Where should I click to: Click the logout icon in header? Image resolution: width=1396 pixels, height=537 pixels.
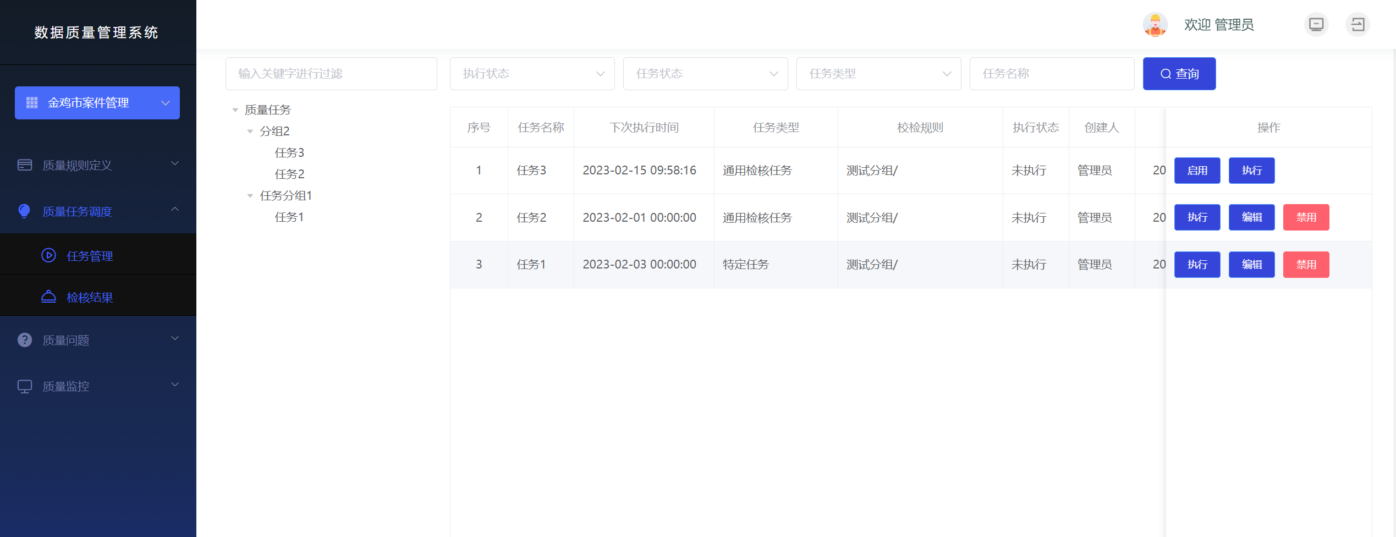pyautogui.click(x=1357, y=25)
